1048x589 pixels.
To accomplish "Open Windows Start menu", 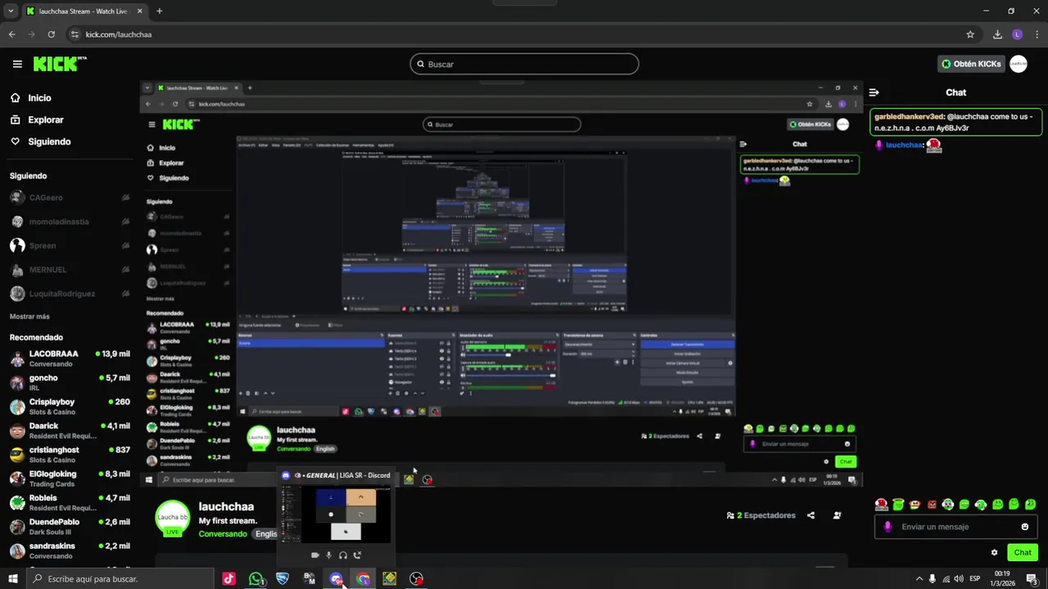I will (12, 578).
